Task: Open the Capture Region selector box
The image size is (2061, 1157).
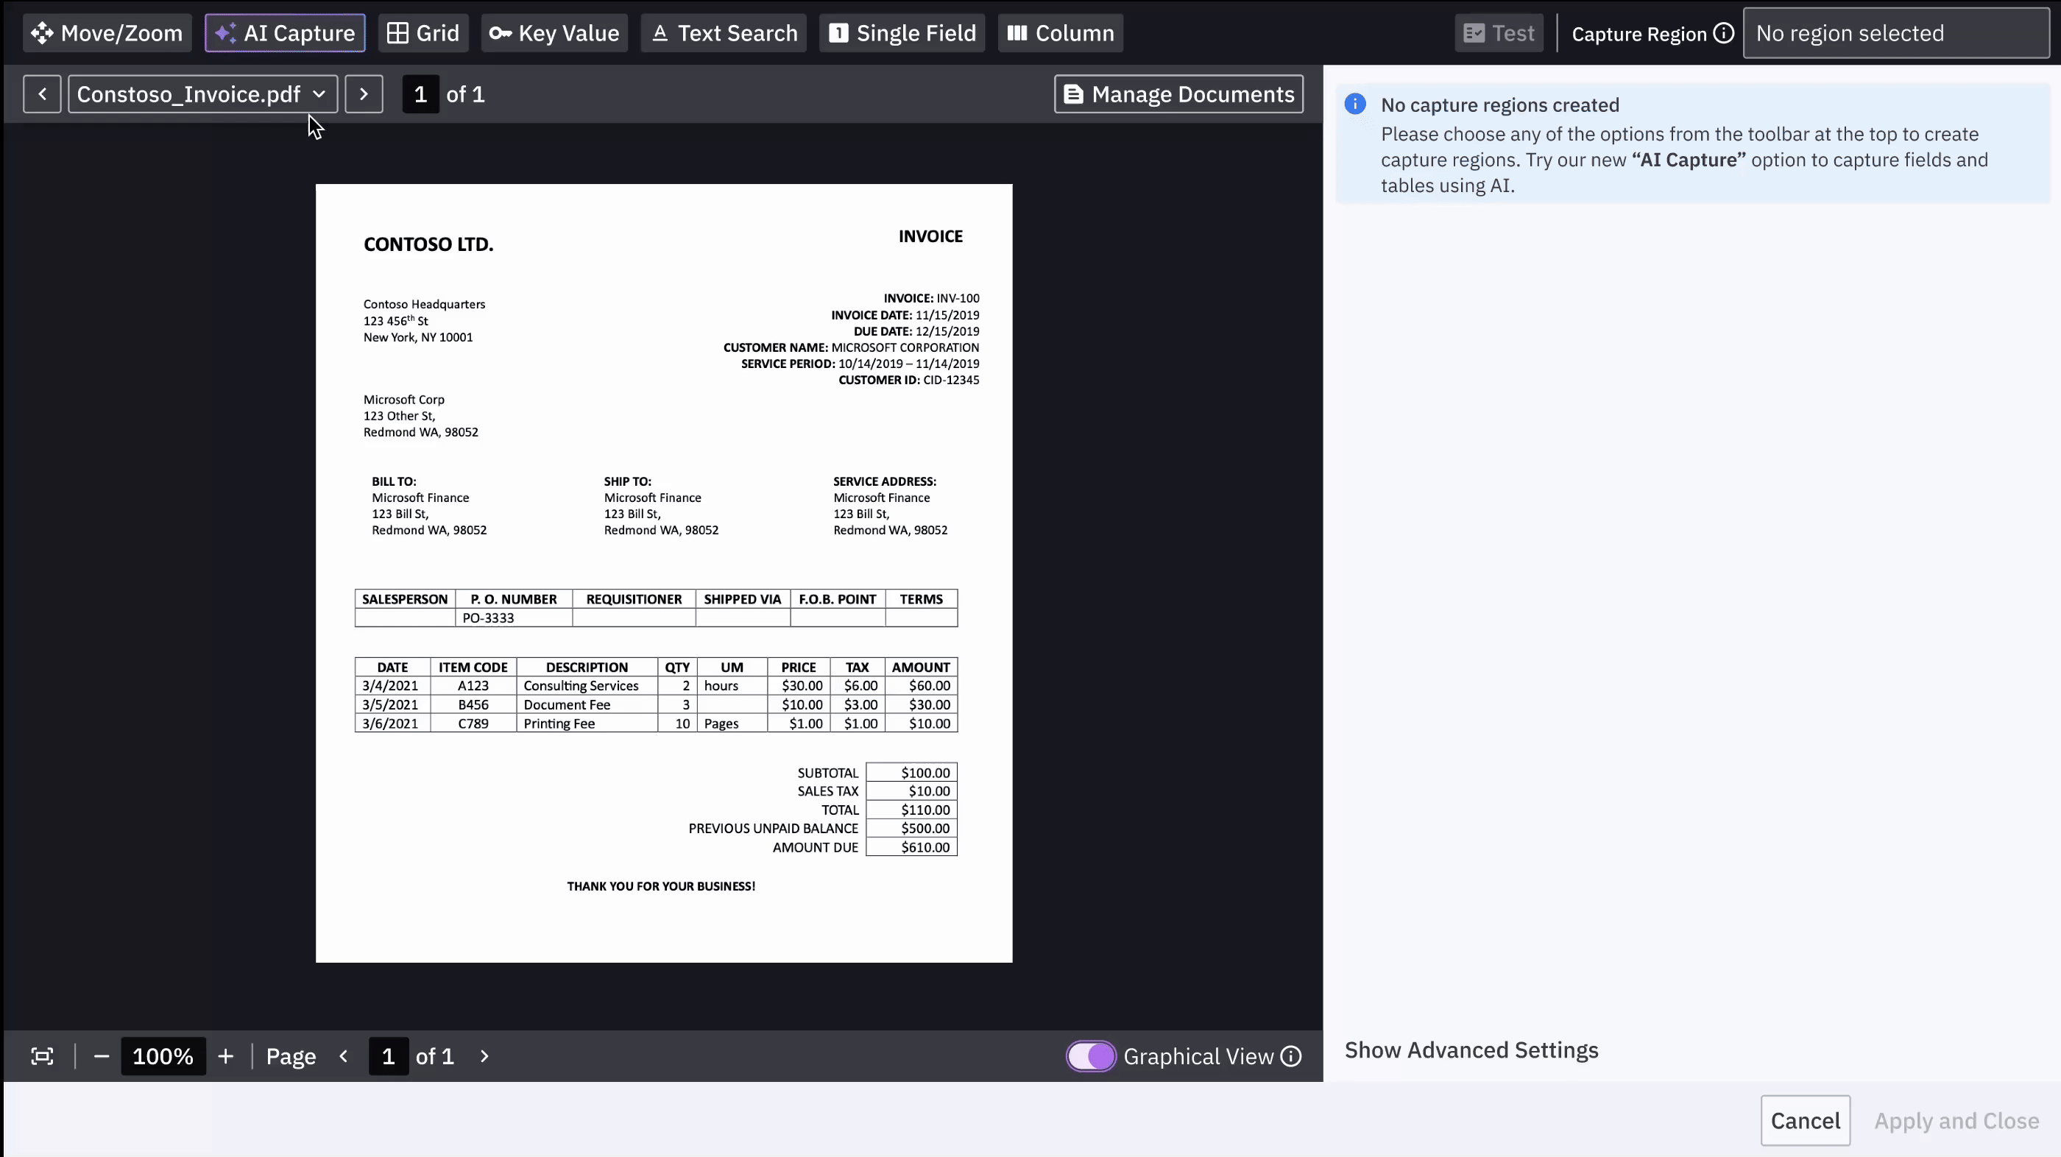Action: 1895,33
